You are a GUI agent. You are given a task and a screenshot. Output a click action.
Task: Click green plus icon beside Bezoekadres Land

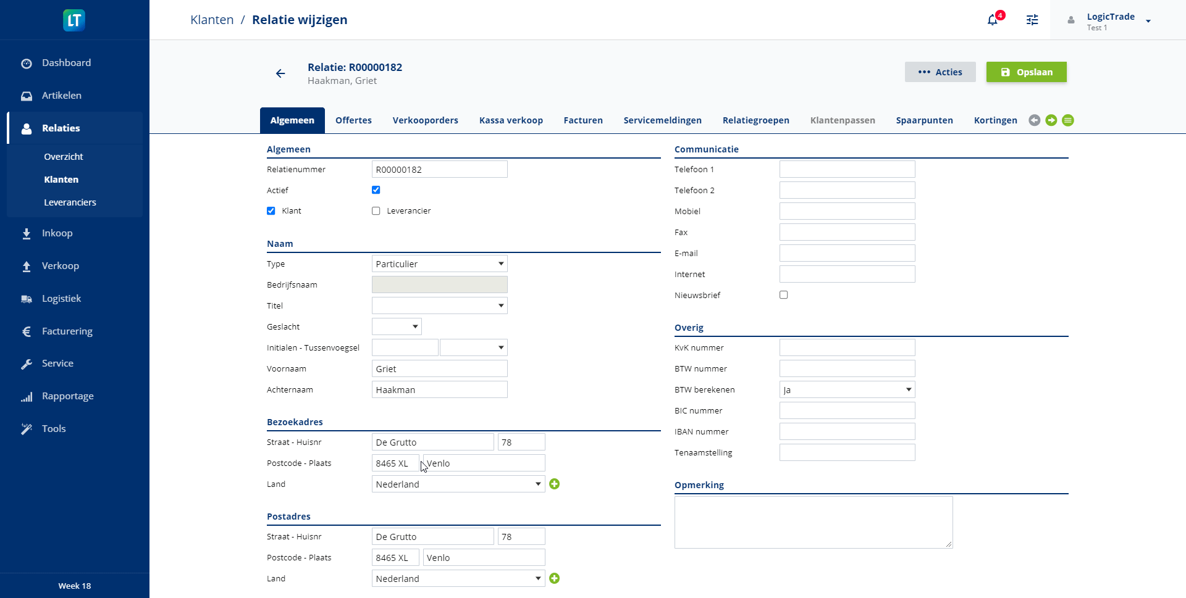pos(554,484)
